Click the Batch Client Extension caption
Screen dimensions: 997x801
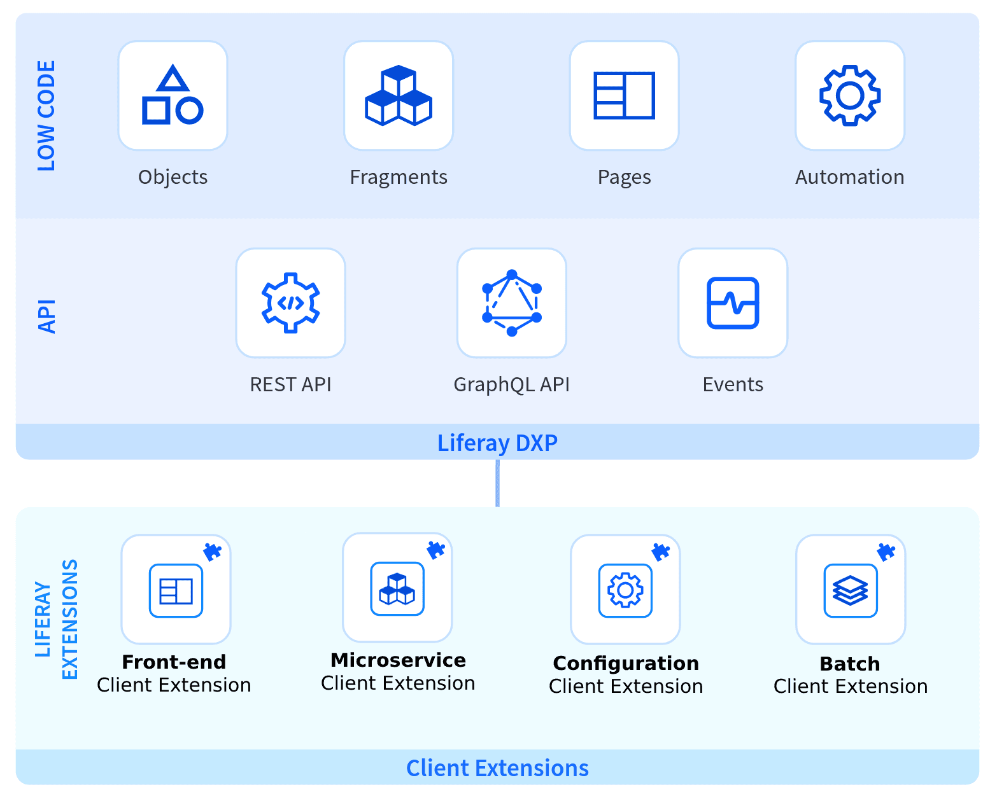851,674
